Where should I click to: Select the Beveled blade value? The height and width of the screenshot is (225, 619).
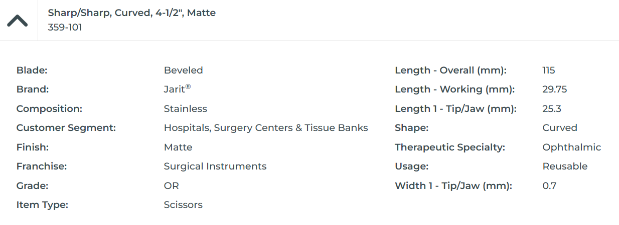183,70
